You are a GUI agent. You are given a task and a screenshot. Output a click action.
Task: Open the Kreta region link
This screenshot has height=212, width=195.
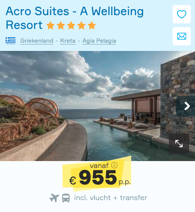[68, 41]
